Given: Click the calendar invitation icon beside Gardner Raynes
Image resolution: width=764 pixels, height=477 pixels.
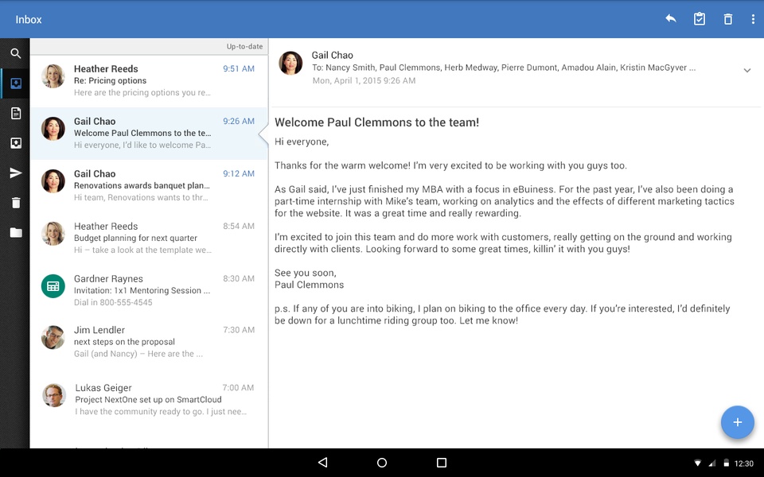Looking at the screenshot, I should point(53,286).
